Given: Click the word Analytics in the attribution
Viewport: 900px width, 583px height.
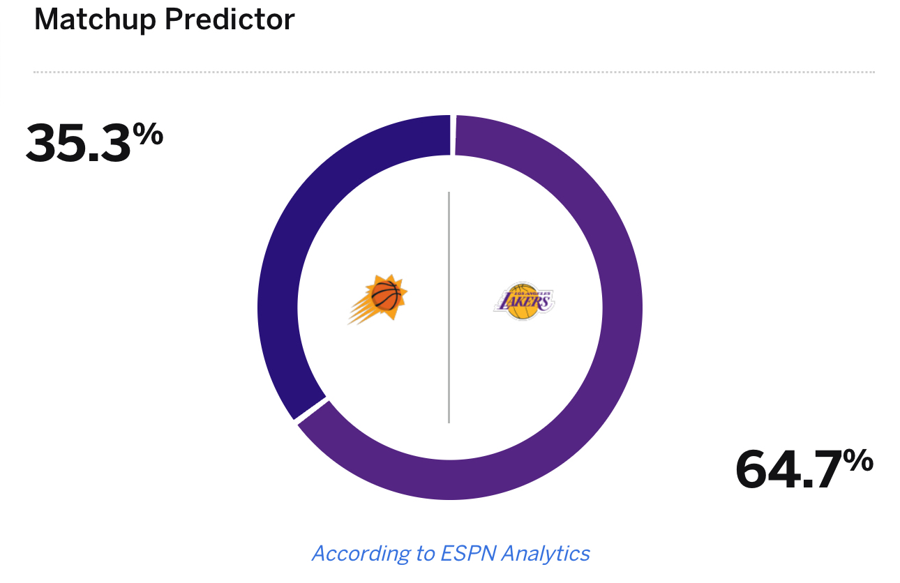Looking at the screenshot, I should [x=546, y=554].
